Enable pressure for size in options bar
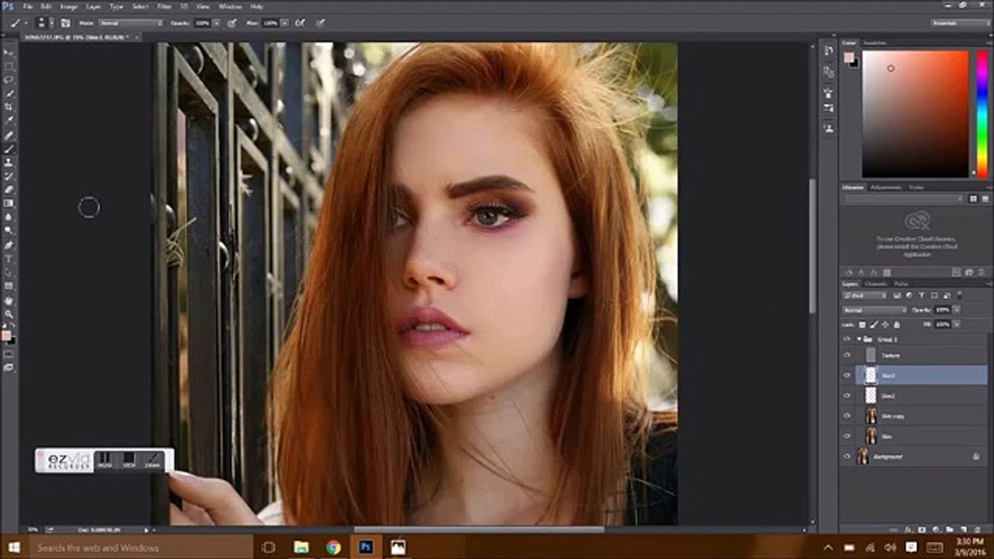Image resolution: width=994 pixels, height=559 pixels. tap(320, 23)
